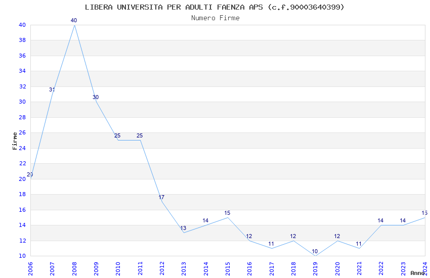Select data label '17' for year 2012

[161, 197]
